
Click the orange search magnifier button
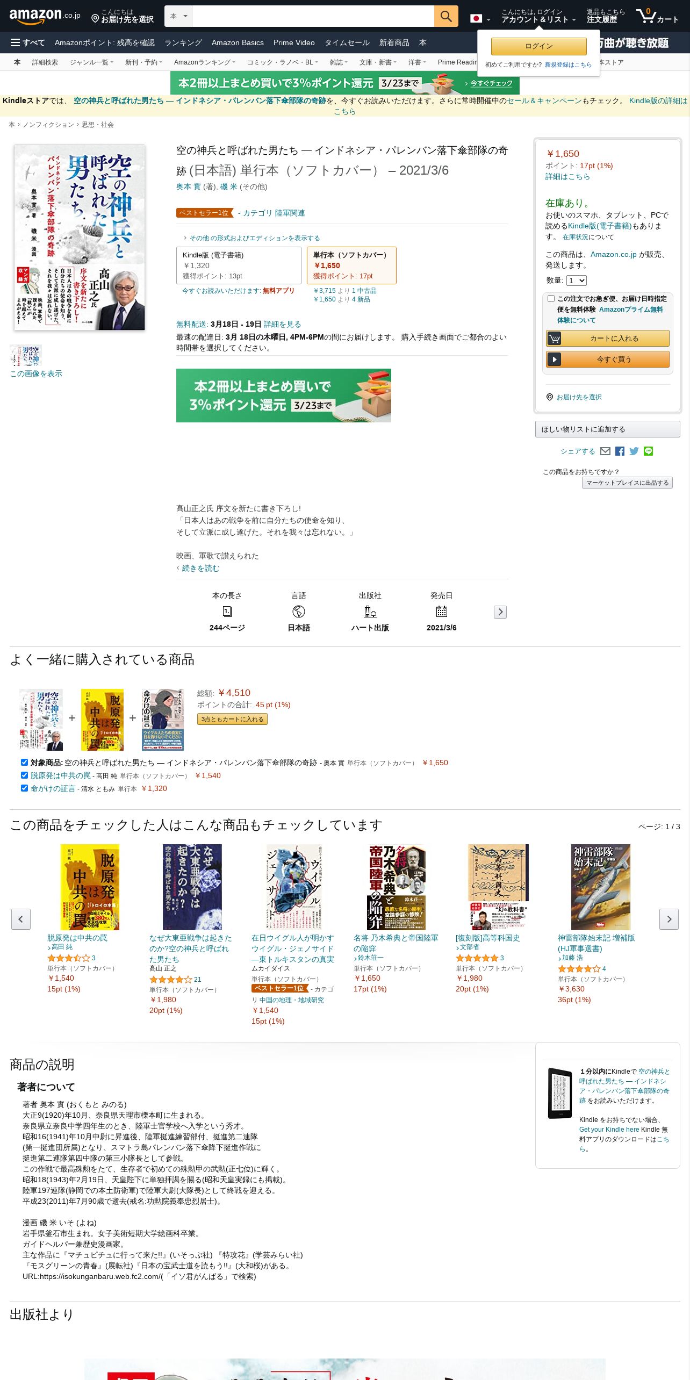click(446, 16)
